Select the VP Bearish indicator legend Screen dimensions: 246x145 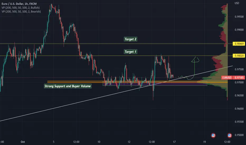point(21,11)
